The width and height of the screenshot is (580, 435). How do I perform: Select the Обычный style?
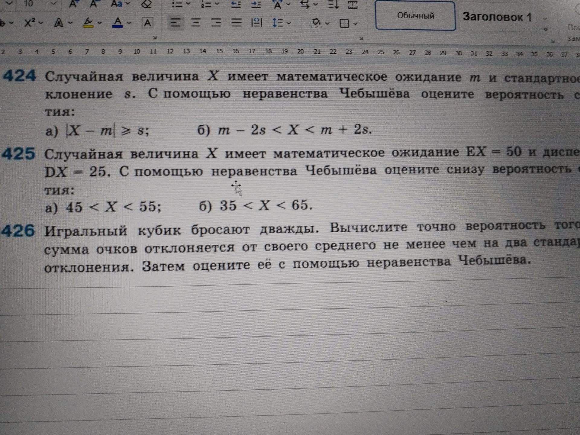(415, 16)
